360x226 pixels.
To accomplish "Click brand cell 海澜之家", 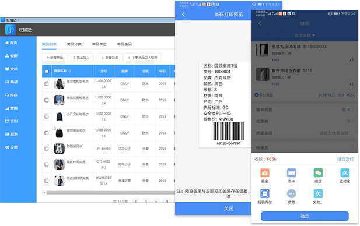I will (124, 181).
